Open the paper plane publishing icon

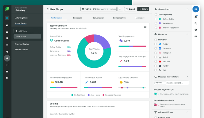tap(7, 52)
